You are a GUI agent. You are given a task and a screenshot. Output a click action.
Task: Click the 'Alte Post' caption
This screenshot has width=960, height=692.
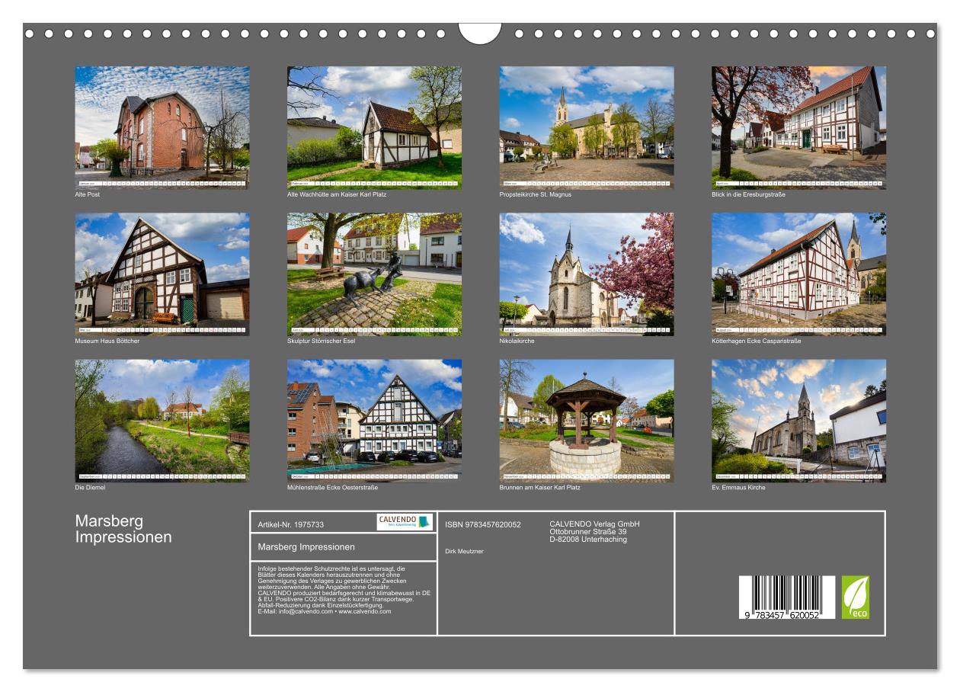coord(88,194)
